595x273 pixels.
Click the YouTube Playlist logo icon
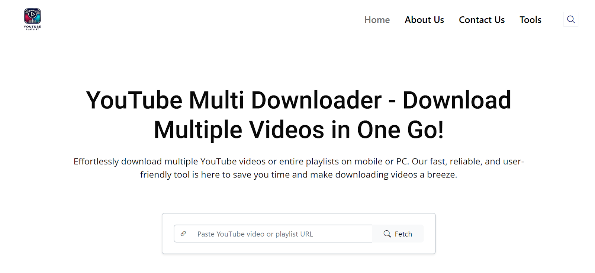32,19
